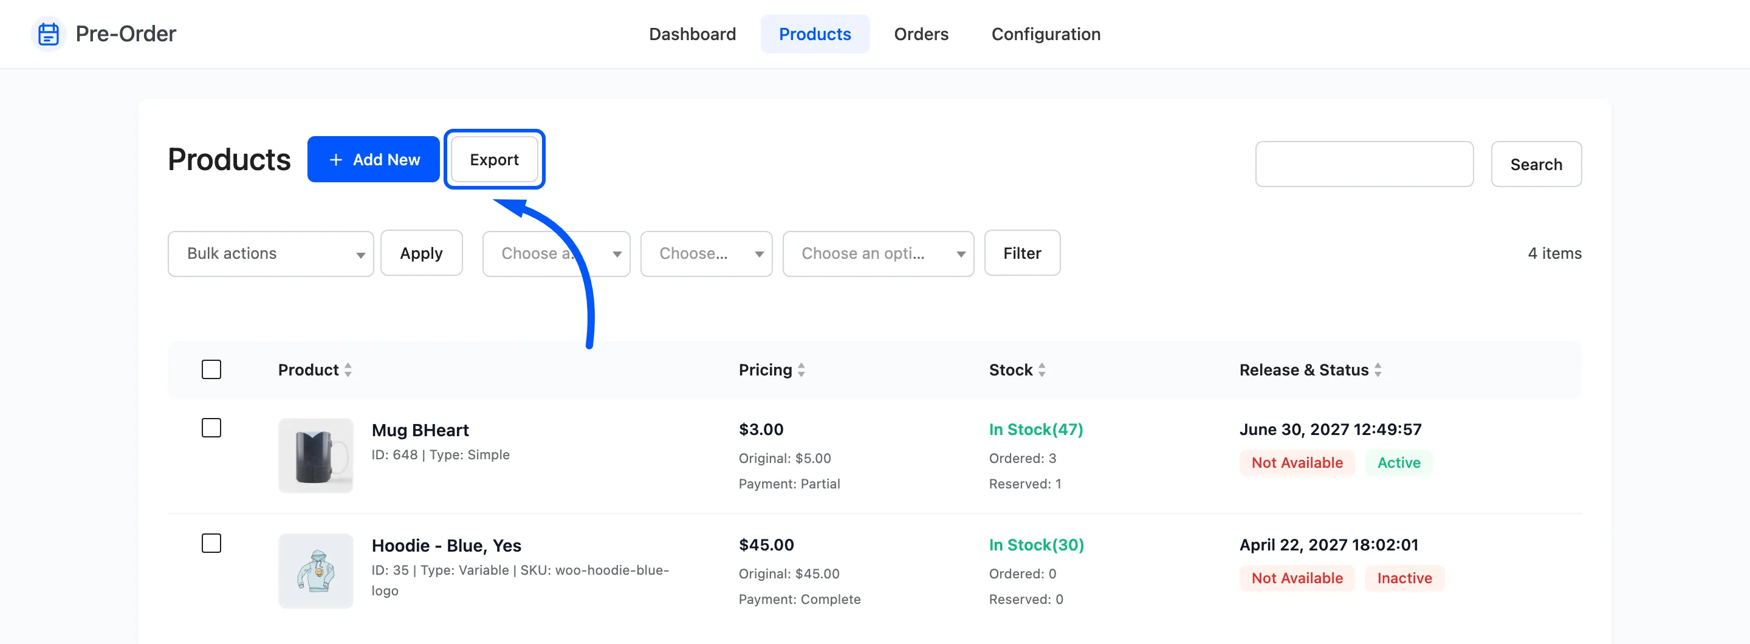Sort by Stock column arrows
The image size is (1750, 644).
tap(1041, 369)
